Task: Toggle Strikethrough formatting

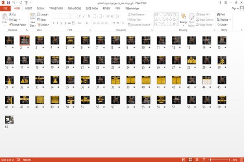Action: pos(70,23)
